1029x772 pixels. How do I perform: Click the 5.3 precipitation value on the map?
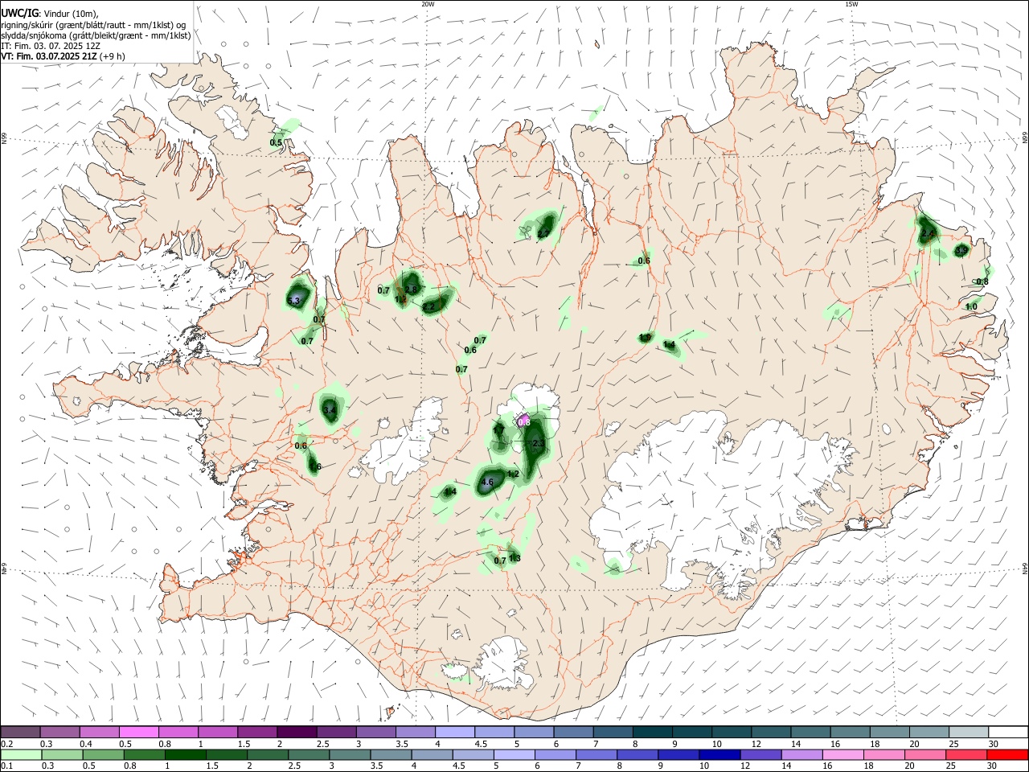click(x=293, y=301)
